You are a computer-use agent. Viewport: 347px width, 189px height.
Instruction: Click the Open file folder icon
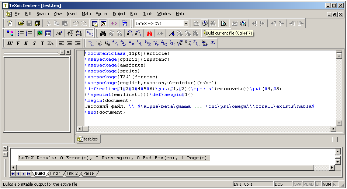[21, 24]
